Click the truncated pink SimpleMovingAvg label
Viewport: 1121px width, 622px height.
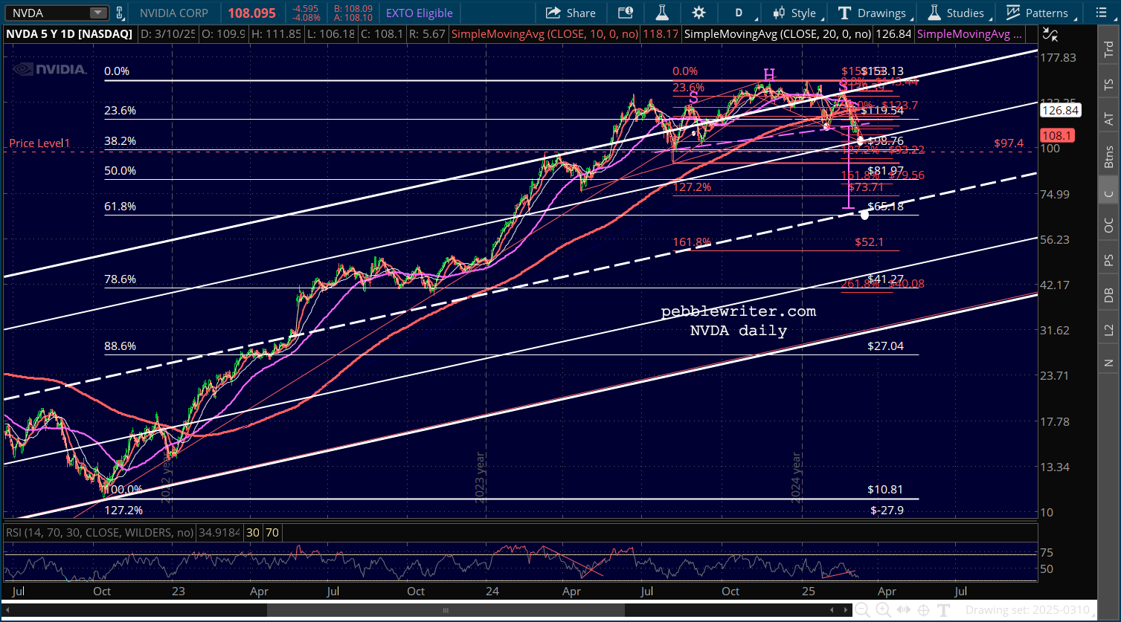click(969, 34)
